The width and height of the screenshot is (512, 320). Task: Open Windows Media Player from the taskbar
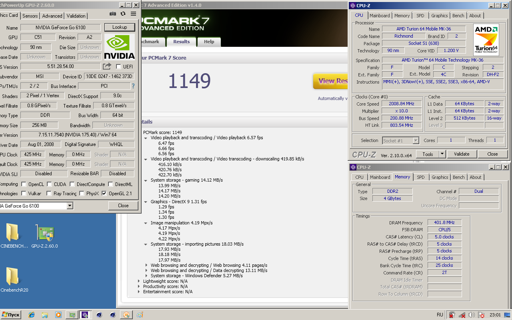click(58, 315)
